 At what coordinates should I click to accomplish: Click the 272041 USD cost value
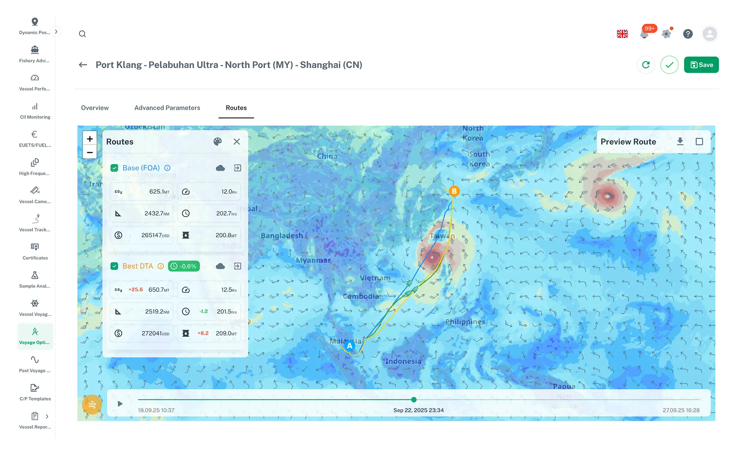(x=155, y=334)
